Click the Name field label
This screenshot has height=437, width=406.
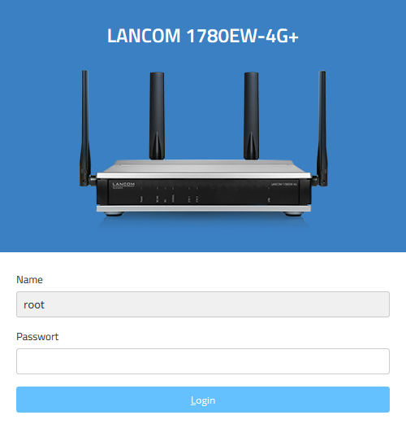[29, 280]
